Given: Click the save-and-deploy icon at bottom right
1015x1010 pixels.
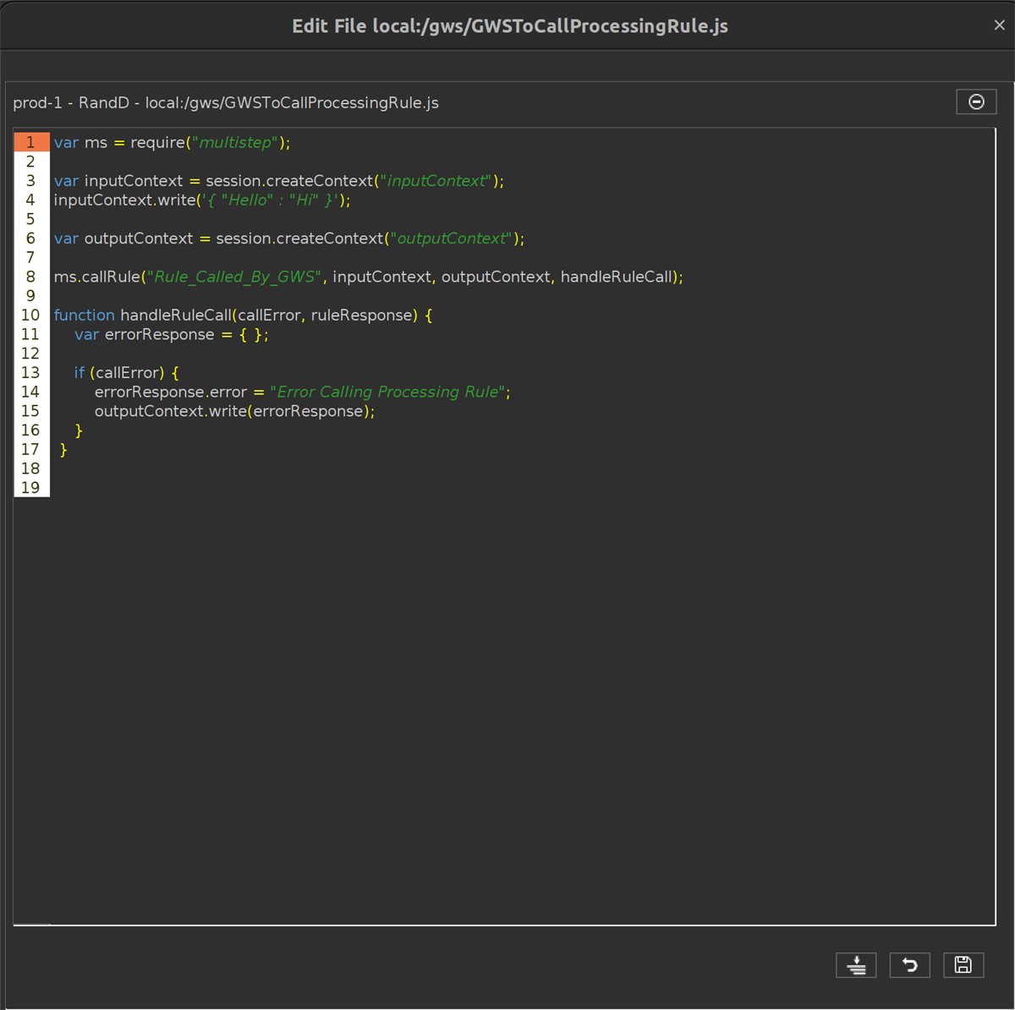Looking at the screenshot, I should click(855, 964).
